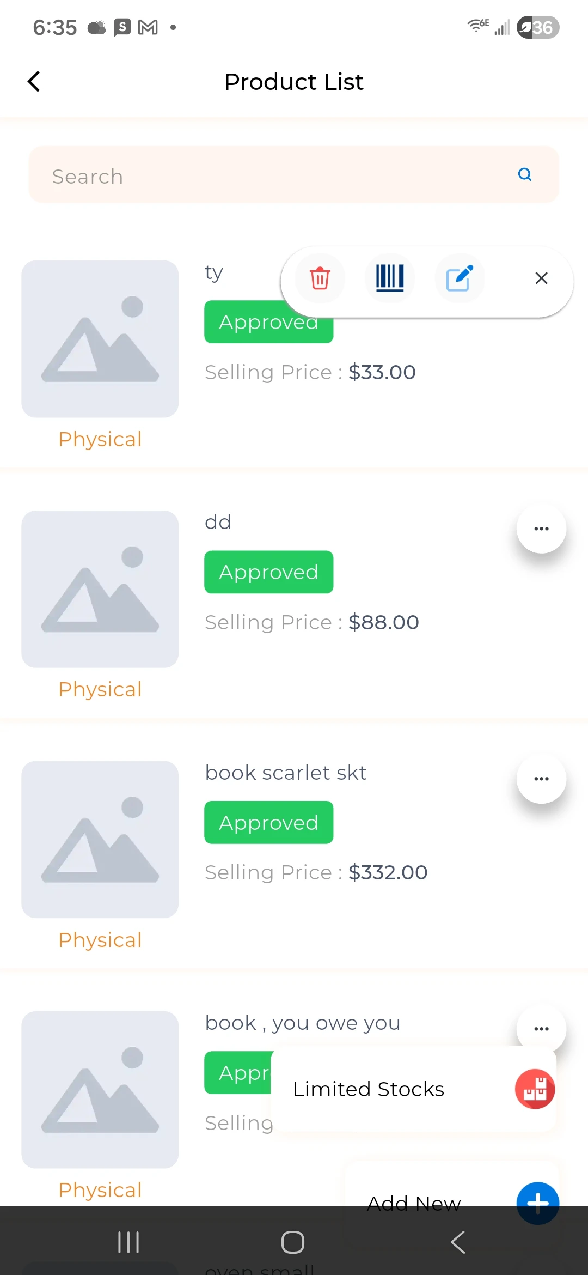The image size is (588, 1275).
Task: Choose the Add New menu label
Action: tap(414, 1201)
